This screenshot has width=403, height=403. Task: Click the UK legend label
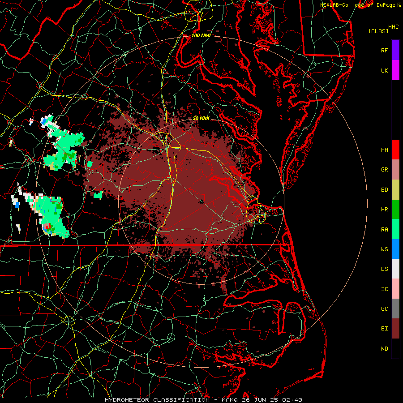pyautogui.click(x=384, y=70)
